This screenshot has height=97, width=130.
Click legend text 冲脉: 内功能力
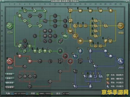[x=117, y=86]
